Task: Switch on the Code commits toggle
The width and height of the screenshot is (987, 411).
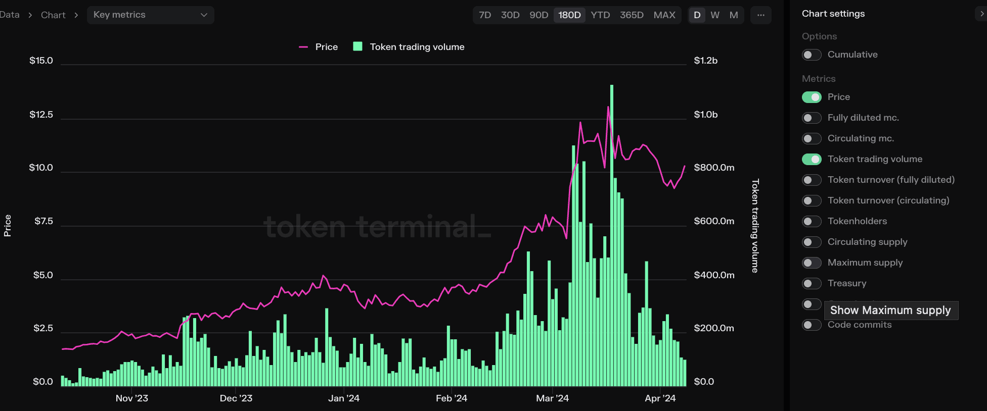Action: [x=812, y=325]
